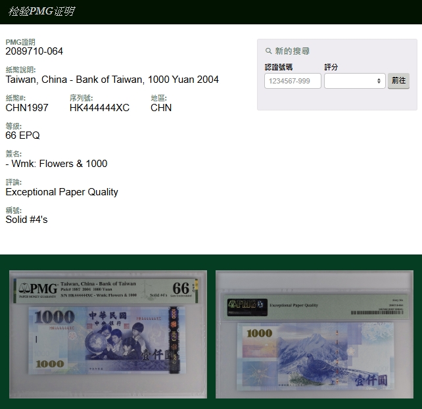Click the 前往 go button
The image size is (422, 409).
(x=398, y=81)
